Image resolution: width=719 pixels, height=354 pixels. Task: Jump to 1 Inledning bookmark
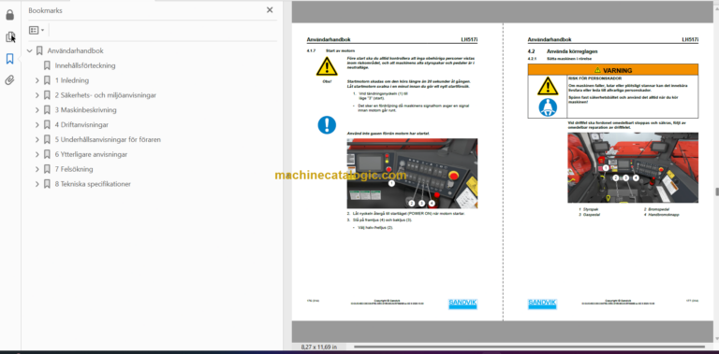click(72, 80)
